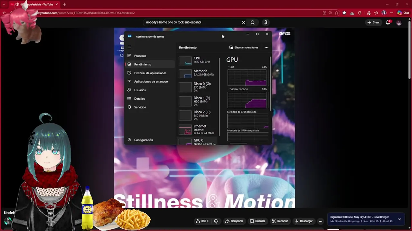
Task: Click the Task Manager GPU panel scrollbar
Action: coord(270,83)
